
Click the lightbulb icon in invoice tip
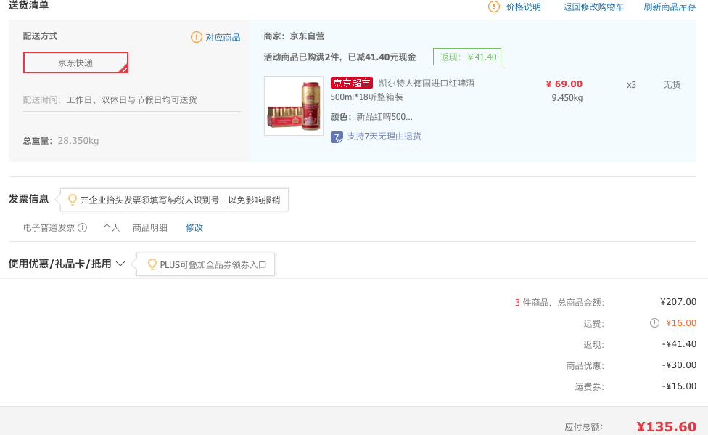(x=72, y=200)
